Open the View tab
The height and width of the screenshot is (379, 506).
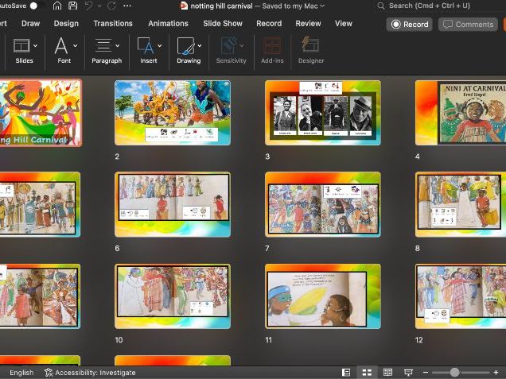coord(344,24)
